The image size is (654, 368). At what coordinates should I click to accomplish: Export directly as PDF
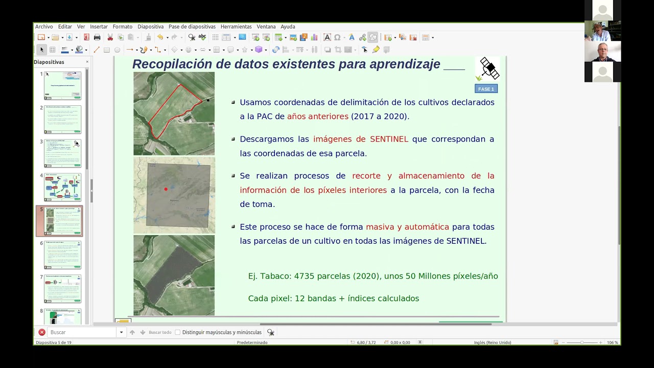pyautogui.click(x=86, y=37)
